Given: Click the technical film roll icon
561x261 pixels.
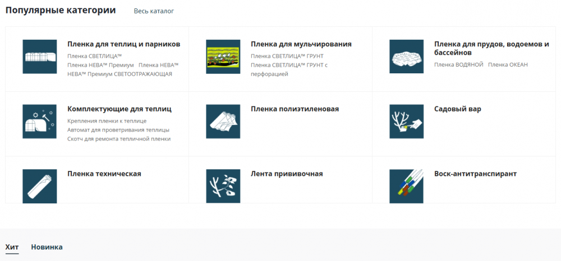Looking at the screenshot, I should point(40,186).
